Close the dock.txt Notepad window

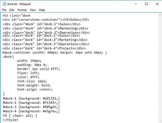click(157, 4)
